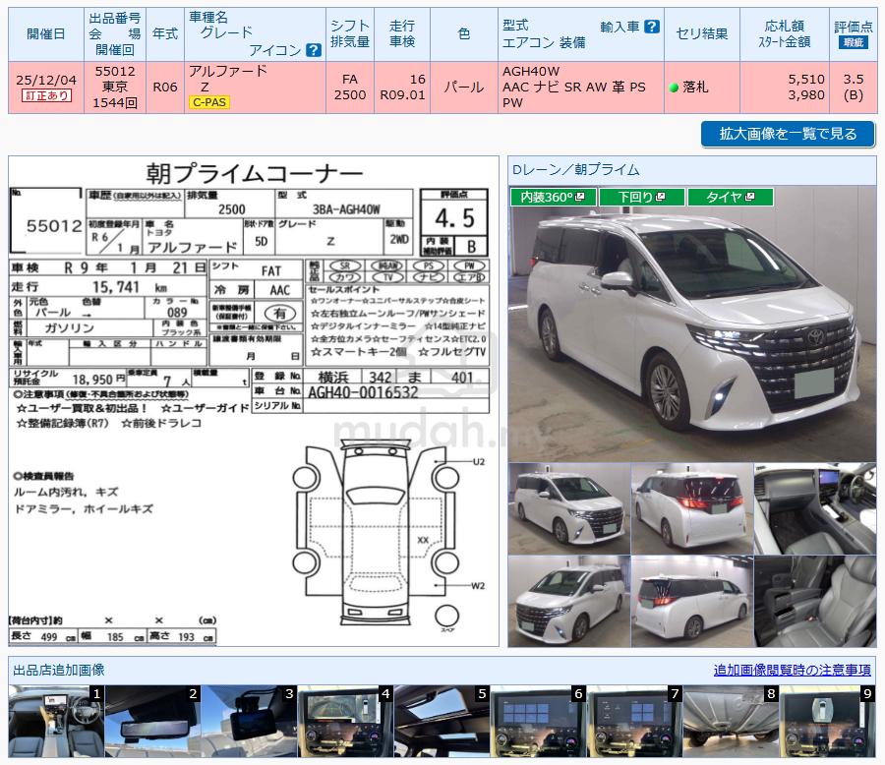This screenshot has width=885, height=765.
Task: Open 追加画像閲覧時の注意事項 link
Action: coord(792,670)
